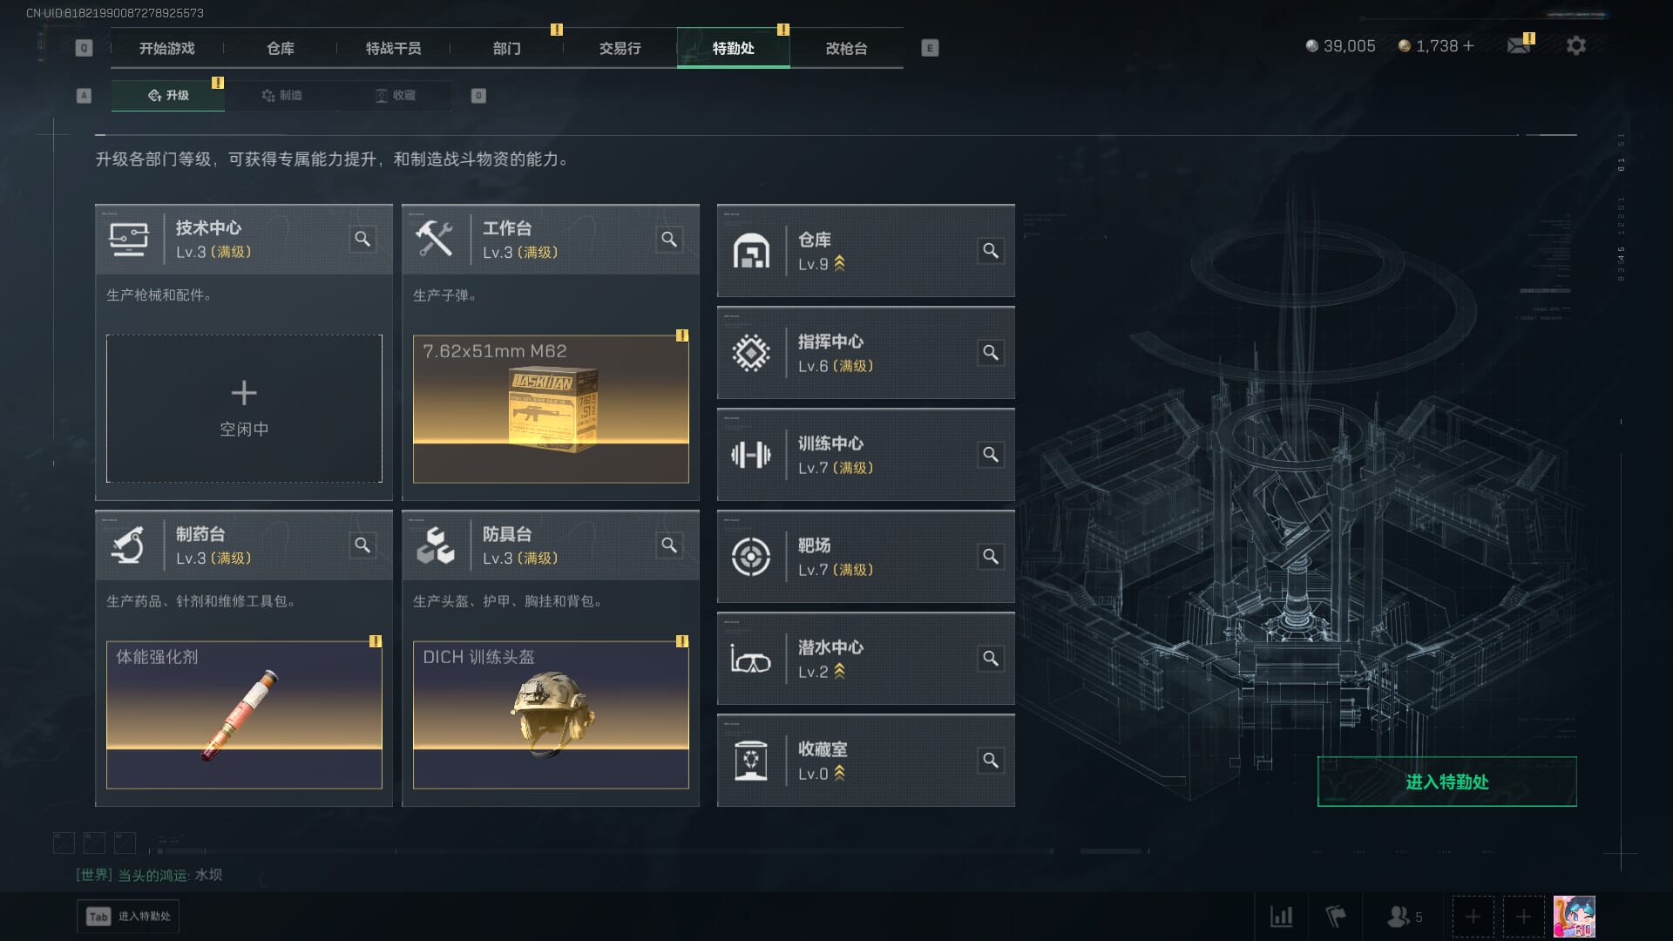The image size is (1673, 941).
Task: Switch to the 交易行 tab
Action: 620,48
